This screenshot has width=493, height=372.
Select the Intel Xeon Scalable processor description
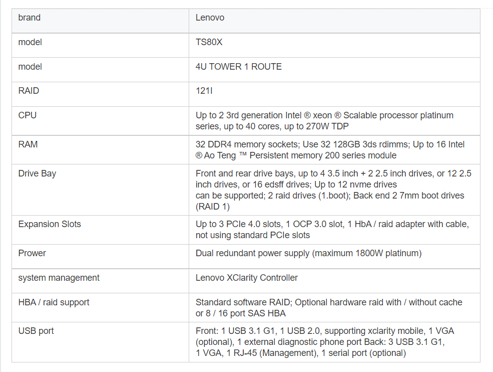324,121
